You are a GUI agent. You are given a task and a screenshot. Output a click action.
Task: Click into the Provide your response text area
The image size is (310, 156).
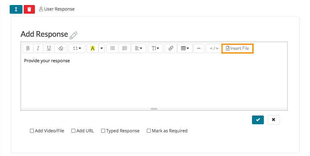tap(154, 81)
